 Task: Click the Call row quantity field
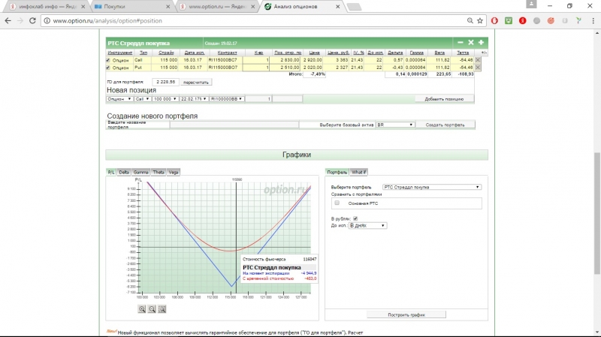click(256, 60)
